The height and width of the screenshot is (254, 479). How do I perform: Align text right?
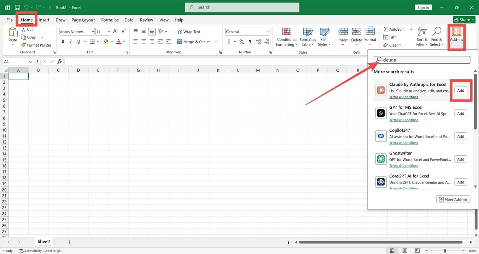(152, 42)
